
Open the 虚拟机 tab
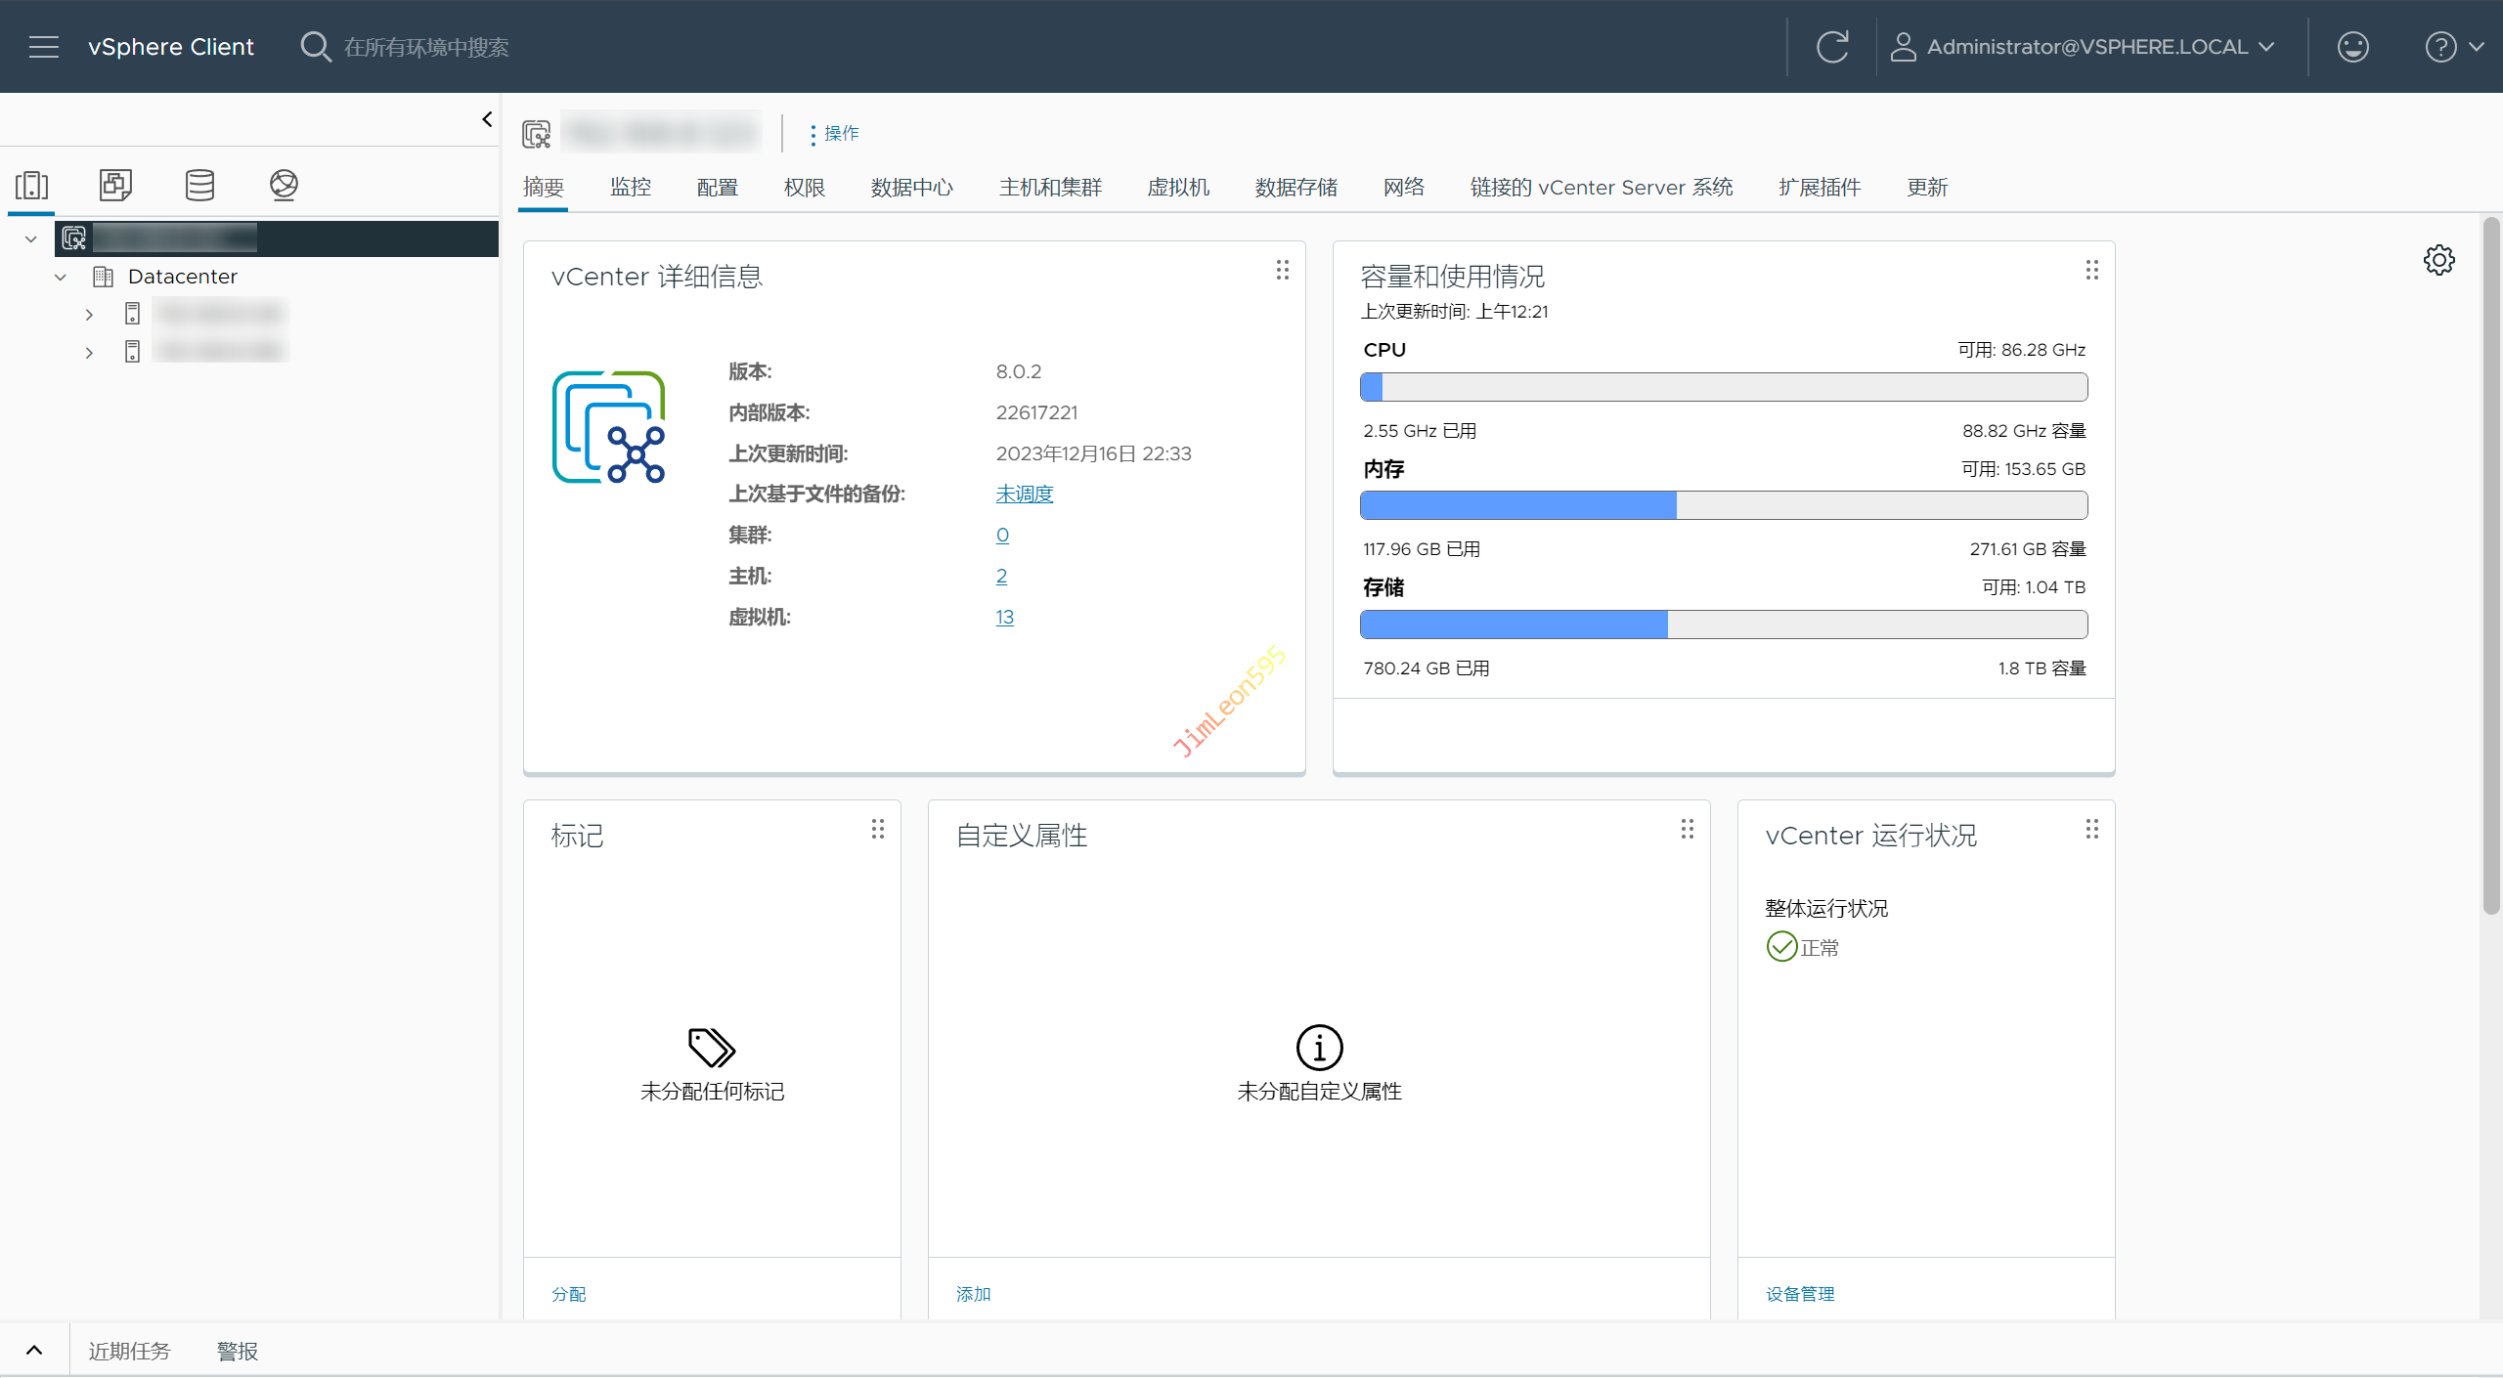pyautogui.click(x=1177, y=187)
